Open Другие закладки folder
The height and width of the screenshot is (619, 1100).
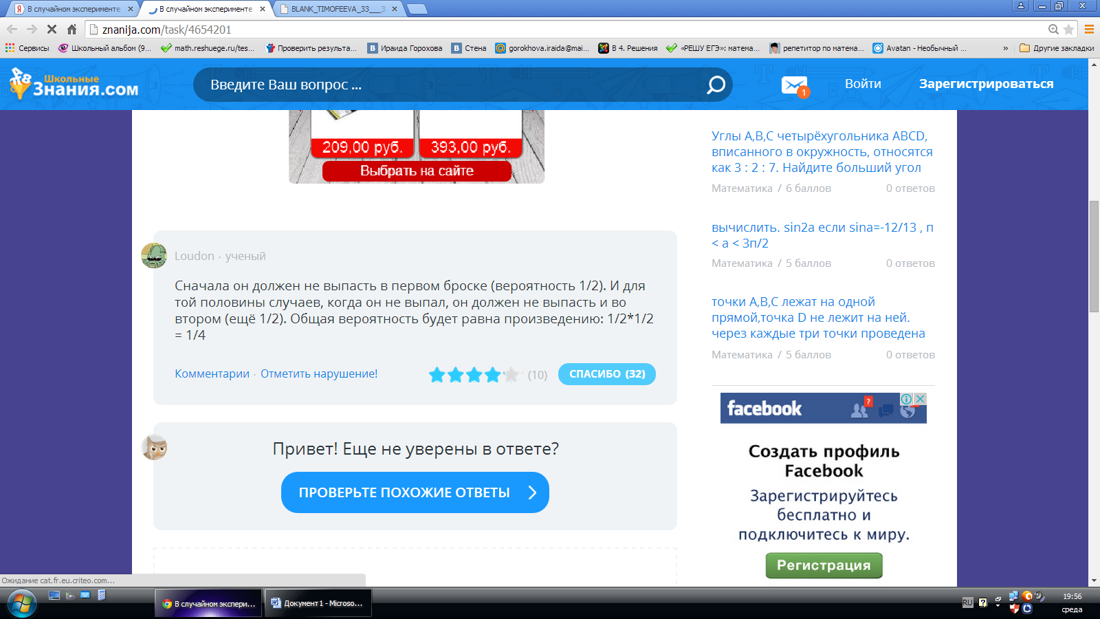coord(1057,48)
